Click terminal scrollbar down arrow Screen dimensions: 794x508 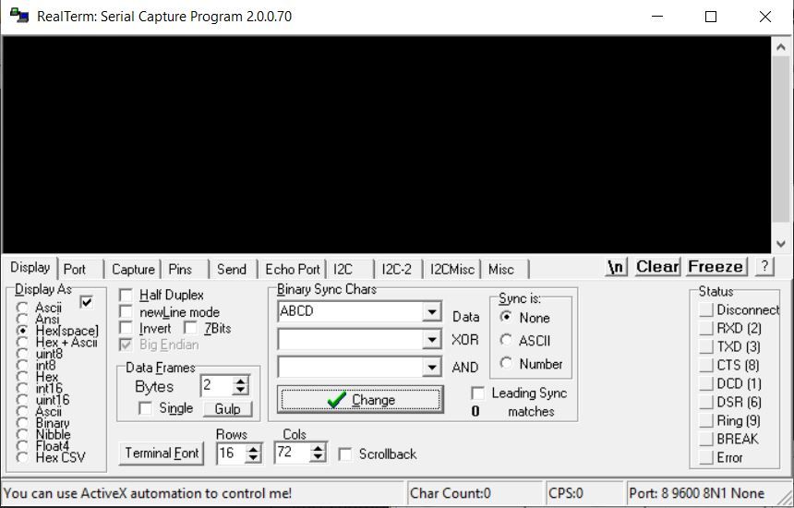[781, 244]
